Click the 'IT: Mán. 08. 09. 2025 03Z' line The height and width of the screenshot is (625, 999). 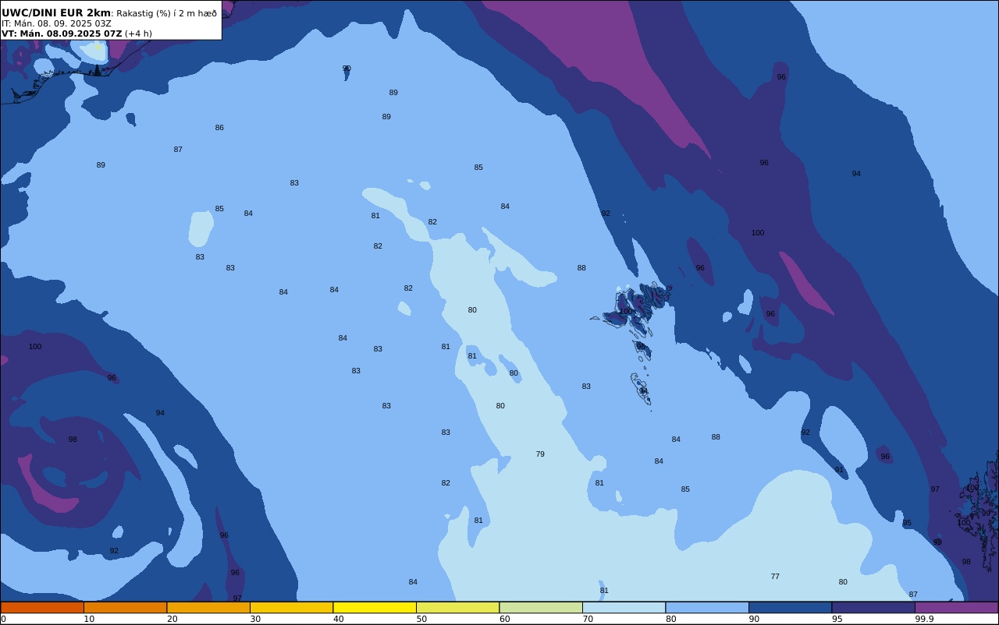(56, 23)
